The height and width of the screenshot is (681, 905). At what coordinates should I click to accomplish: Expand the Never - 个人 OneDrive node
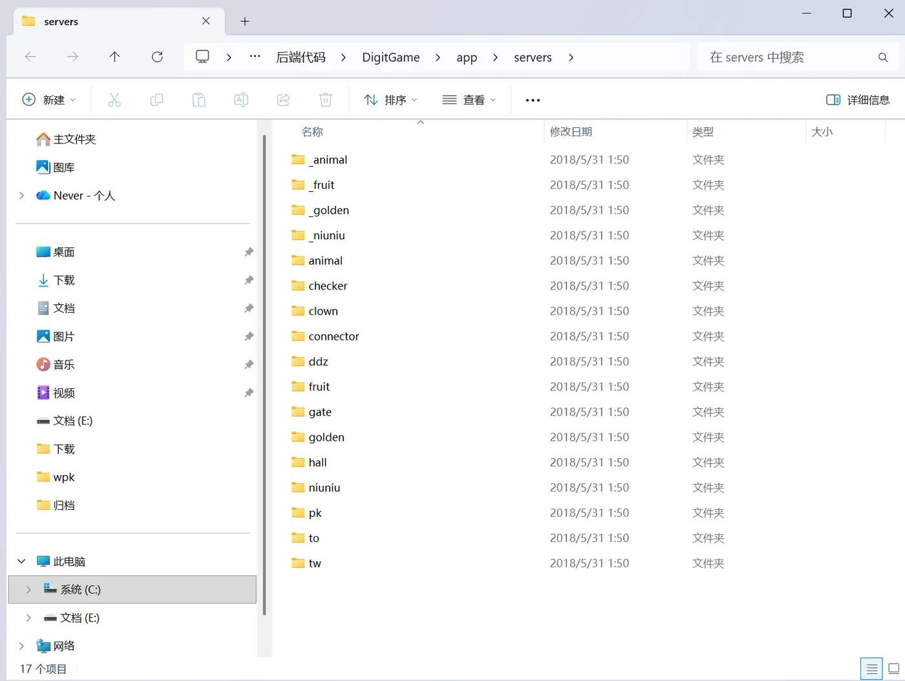point(21,195)
